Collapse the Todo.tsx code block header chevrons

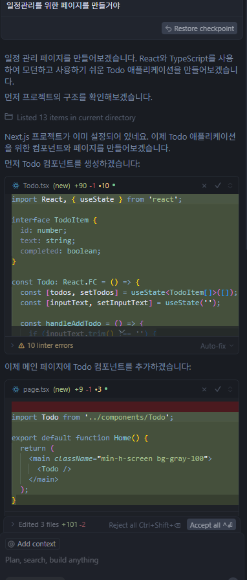230,186
